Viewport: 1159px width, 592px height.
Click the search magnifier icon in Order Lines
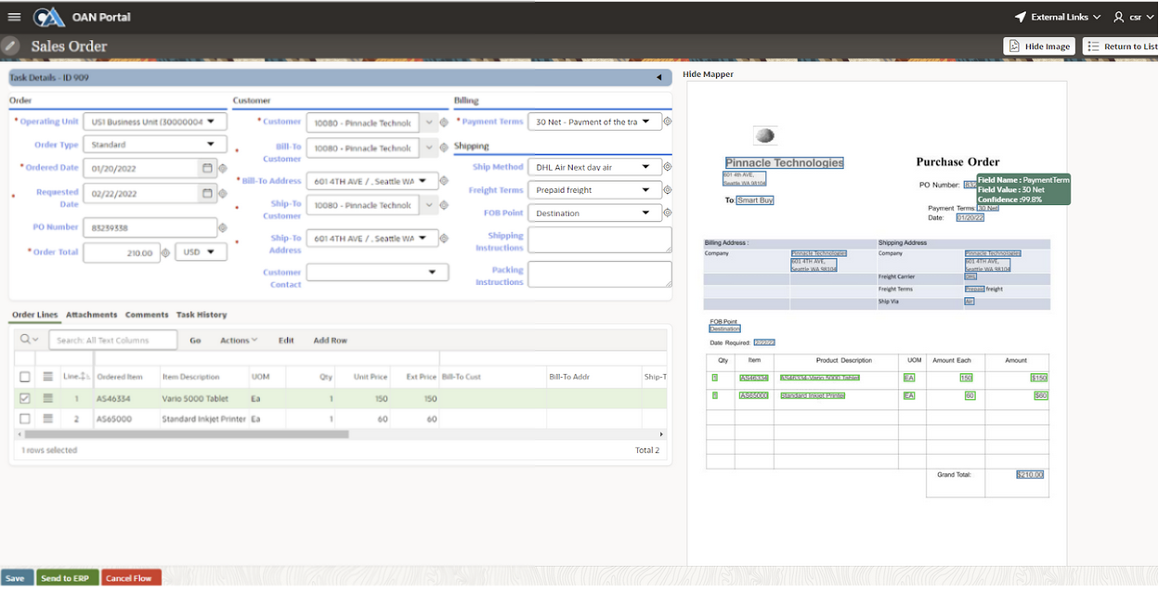point(25,340)
